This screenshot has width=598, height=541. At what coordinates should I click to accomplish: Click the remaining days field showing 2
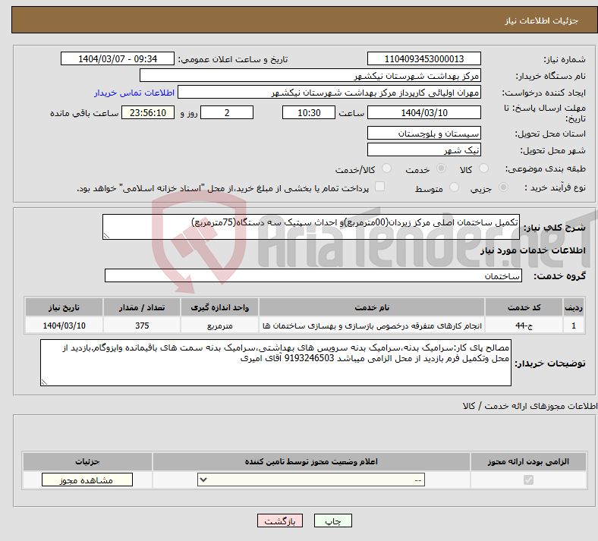(x=227, y=112)
